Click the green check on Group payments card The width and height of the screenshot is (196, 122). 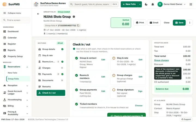76,90
